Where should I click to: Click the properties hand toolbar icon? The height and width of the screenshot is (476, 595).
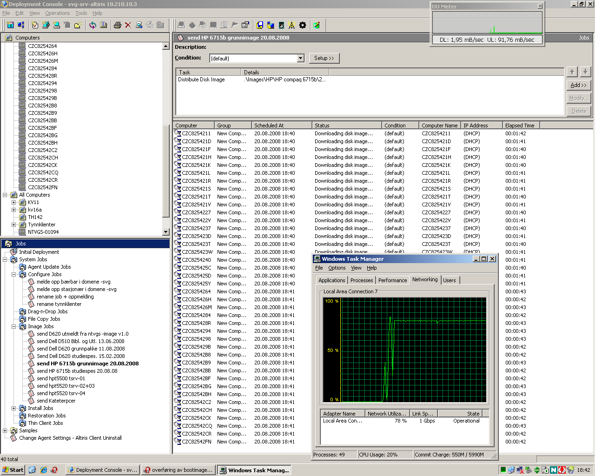[245, 25]
